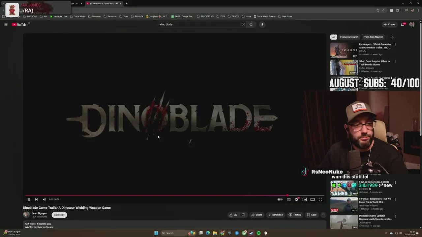
Task: Open Chrome extensions puzzle icon
Action: click(x=398, y=10)
